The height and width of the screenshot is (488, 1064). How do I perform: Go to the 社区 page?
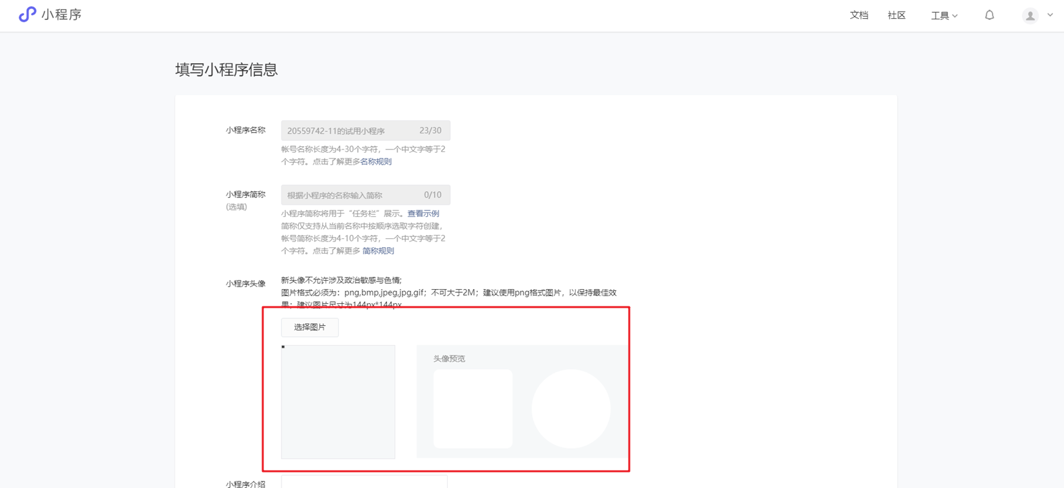[x=896, y=15]
